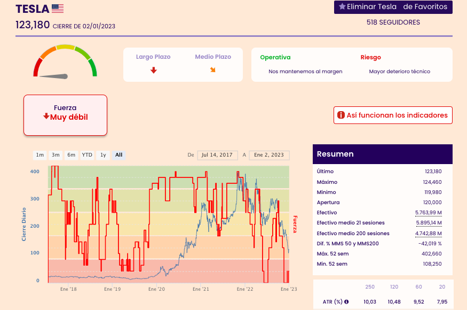Click the CIERRE DE 02/01/2023 text

tap(84, 26)
